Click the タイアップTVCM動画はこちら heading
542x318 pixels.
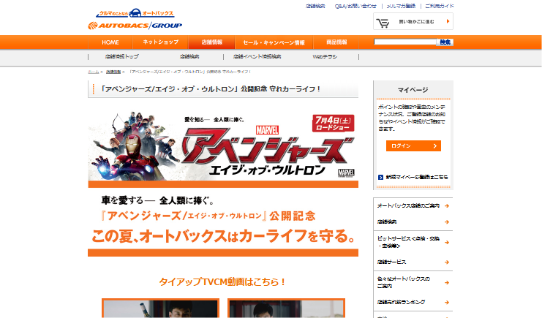(x=223, y=282)
